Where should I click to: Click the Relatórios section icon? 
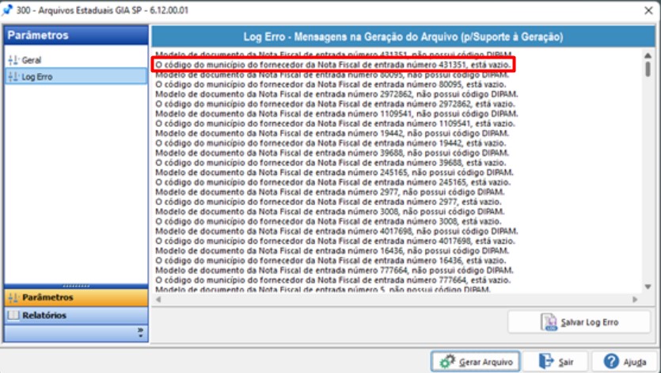coord(13,315)
